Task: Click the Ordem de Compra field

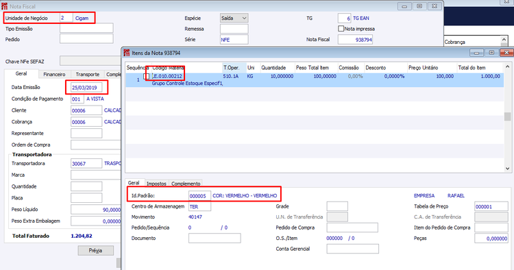Action: click(96, 145)
